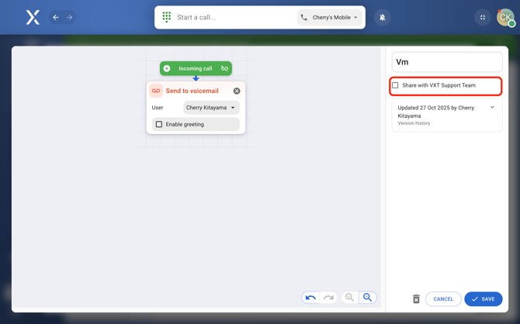
Task: Click the Send to voicemail title
Action: [x=192, y=91]
